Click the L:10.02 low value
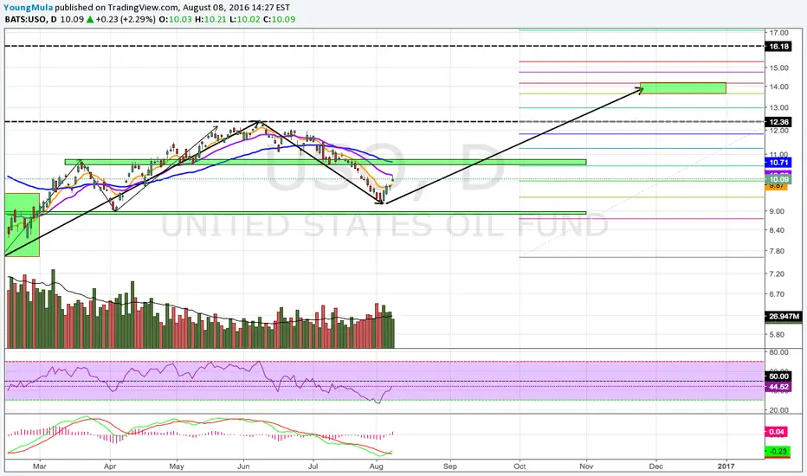This screenshot has height=476, width=807. coord(244,20)
